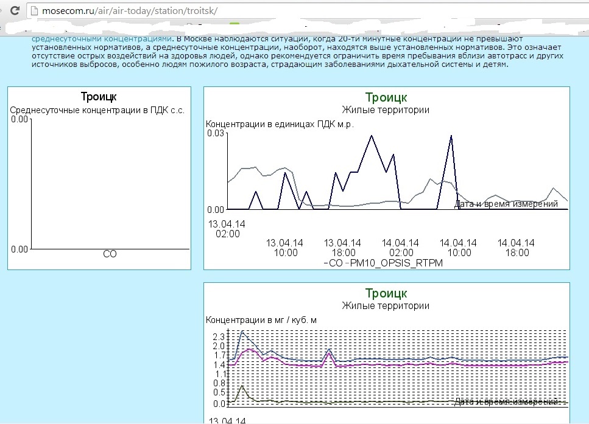This screenshot has height=424, width=589.
Task: Click the Среднесуточные концентрации в ПДК с.с. caption
Action: tap(97, 110)
